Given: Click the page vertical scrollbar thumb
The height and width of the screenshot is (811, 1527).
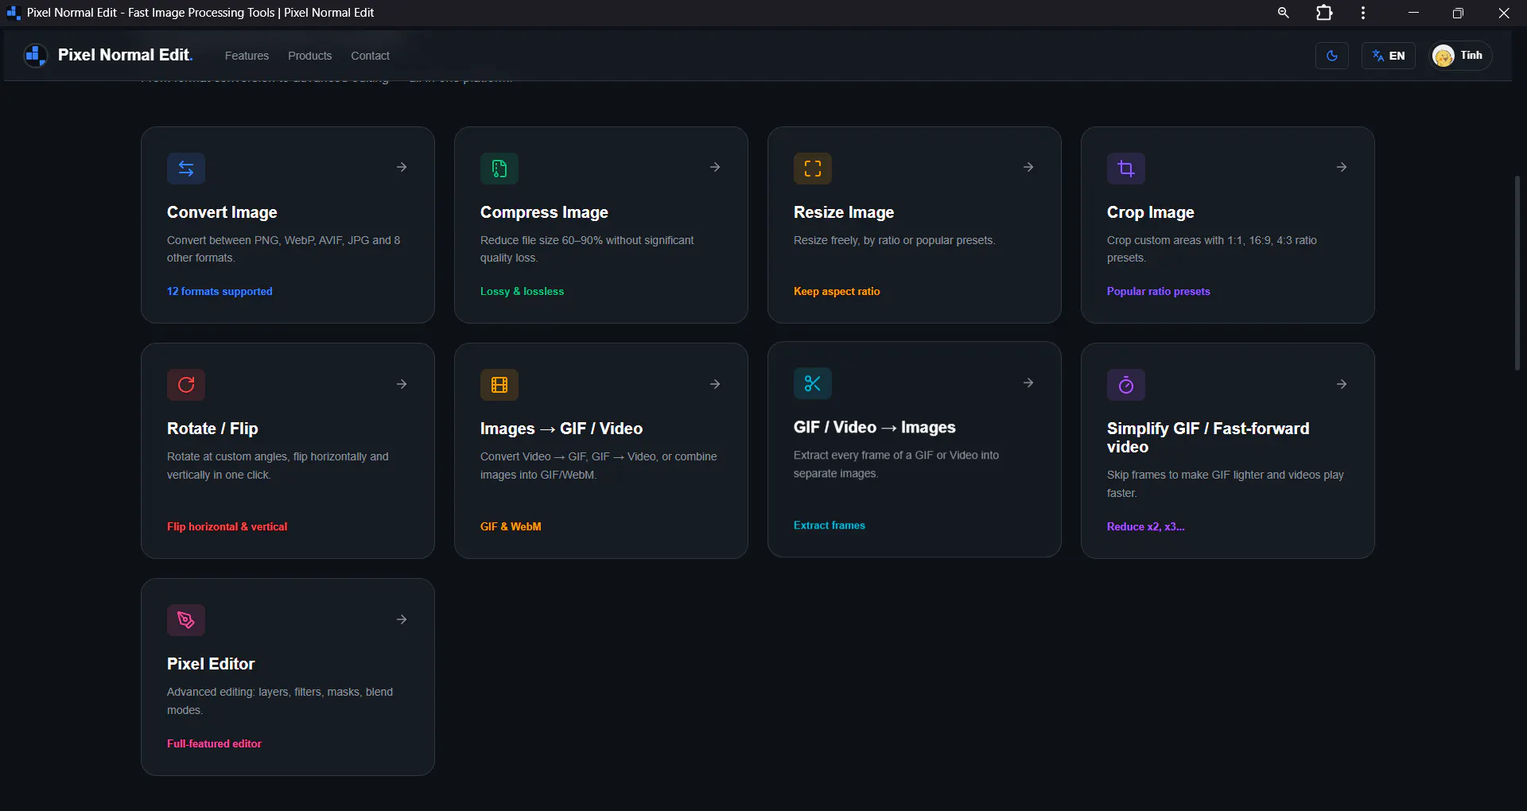Looking at the screenshot, I should pos(1517,273).
